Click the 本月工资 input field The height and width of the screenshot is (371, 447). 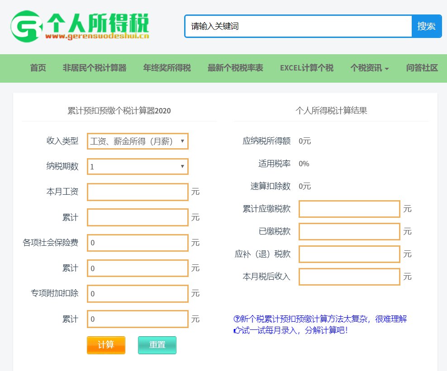click(x=138, y=192)
